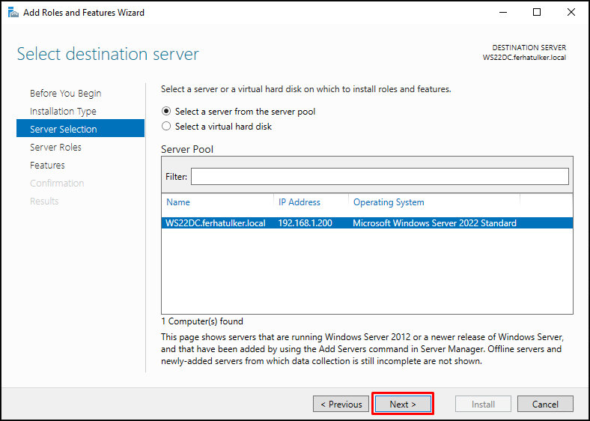Go to the Installation Type step
This screenshot has width=590, height=421.
pyautogui.click(x=63, y=112)
